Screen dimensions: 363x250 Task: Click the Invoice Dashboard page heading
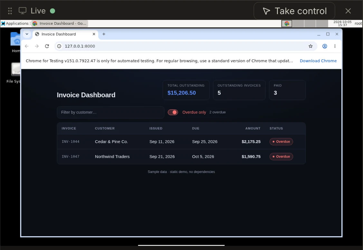pyautogui.click(x=86, y=95)
